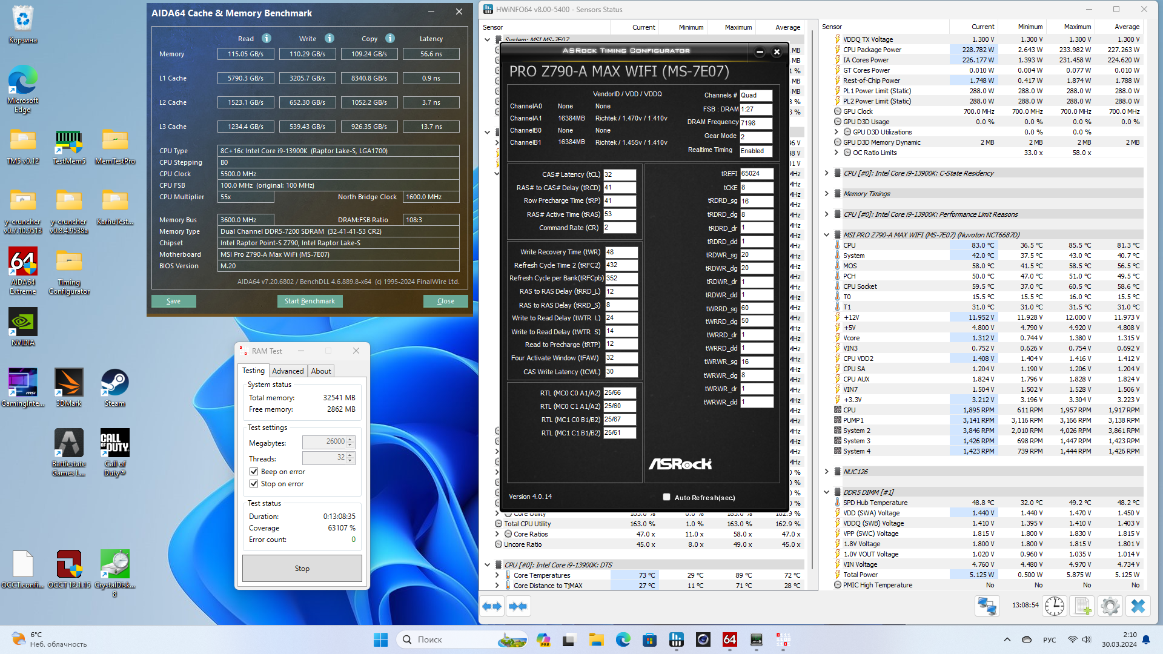Expand the Core Temperatures row
The height and width of the screenshot is (654, 1163).
[497, 575]
